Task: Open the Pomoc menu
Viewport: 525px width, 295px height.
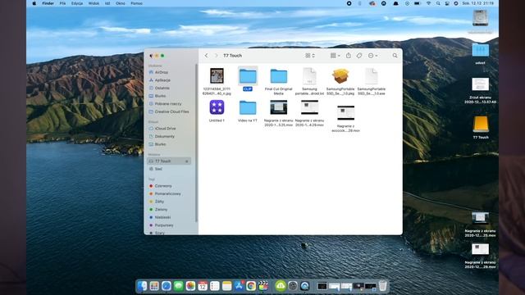Action: click(137, 3)
